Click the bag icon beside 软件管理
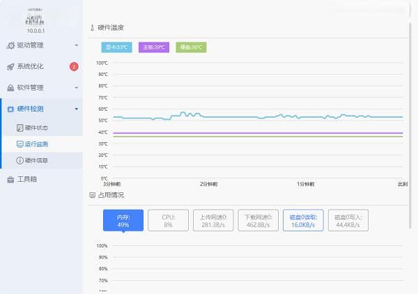This screenshot has width=418, height=294. (10, 88)
